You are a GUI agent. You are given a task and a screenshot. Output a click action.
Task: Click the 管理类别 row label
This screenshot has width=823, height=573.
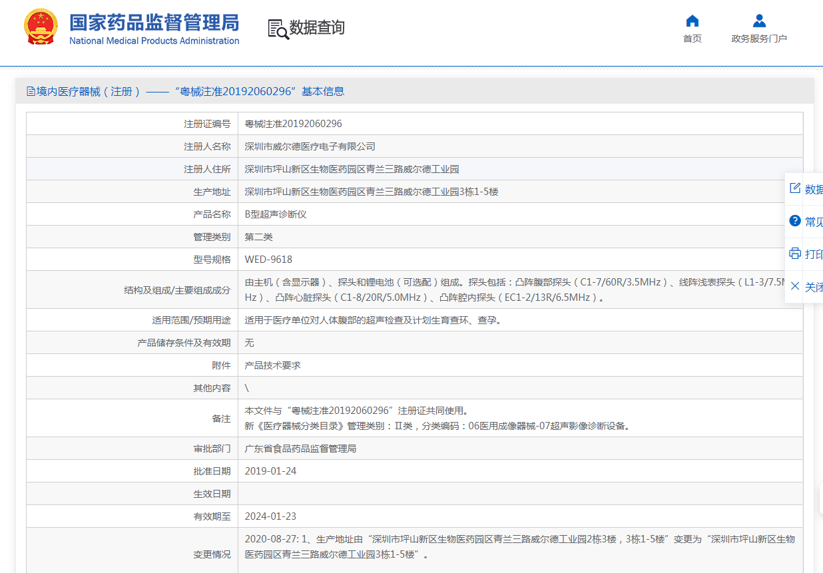click(x=212, y=237)
